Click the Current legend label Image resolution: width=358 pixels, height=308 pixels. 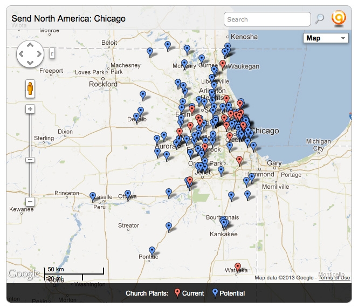tap(193, 293)
